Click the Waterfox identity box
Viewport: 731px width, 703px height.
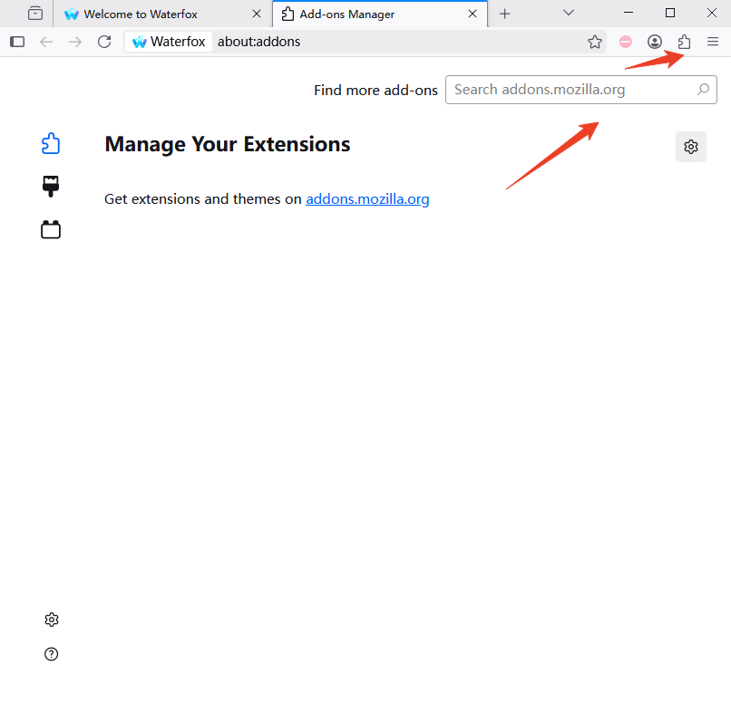pos(169,42)
